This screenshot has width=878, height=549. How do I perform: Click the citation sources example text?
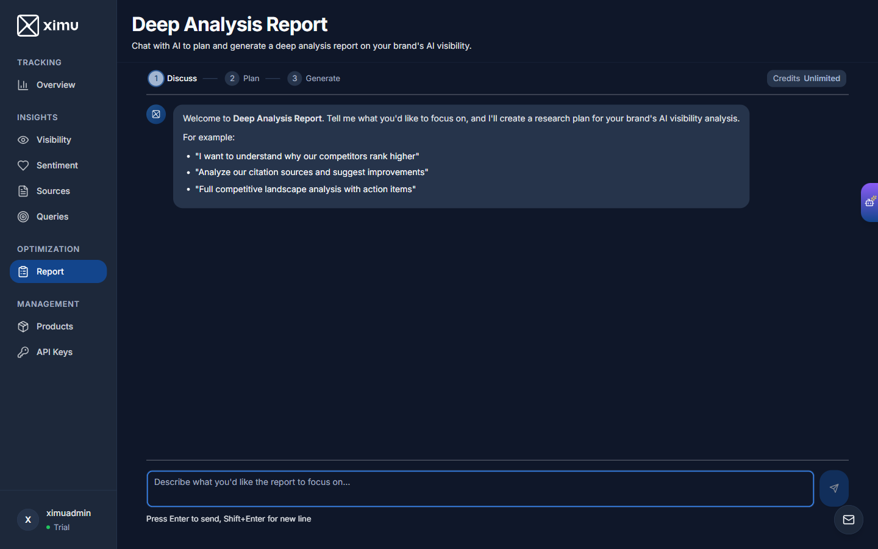coord(312,172)
